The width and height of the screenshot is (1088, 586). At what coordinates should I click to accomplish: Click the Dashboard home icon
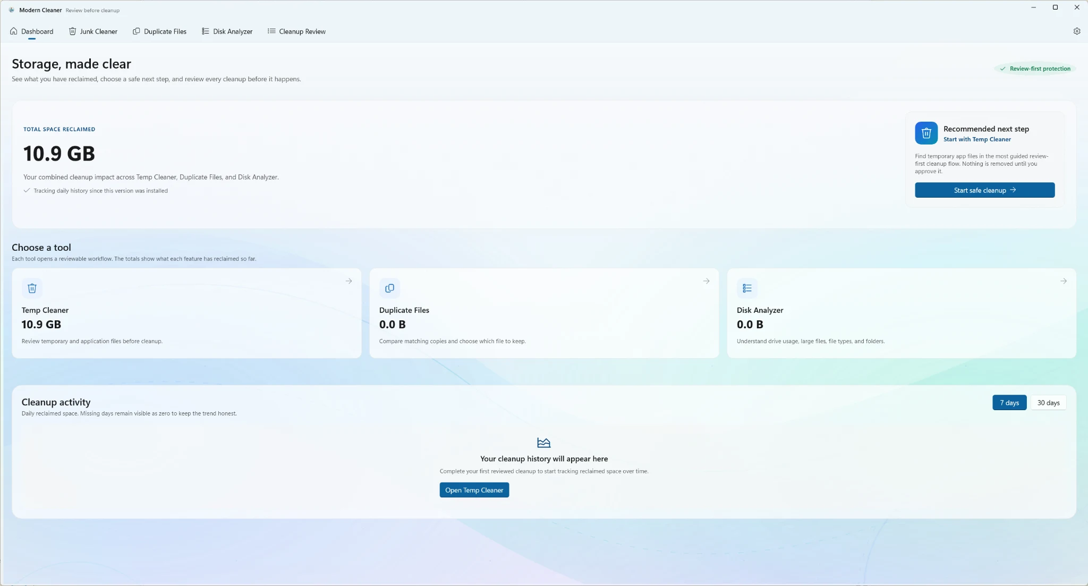point(14,31)
